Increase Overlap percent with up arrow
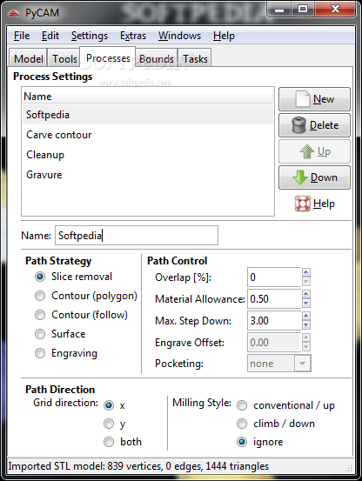Image resolution: width=362 pixels, height=481 pixels. (305, 272)
